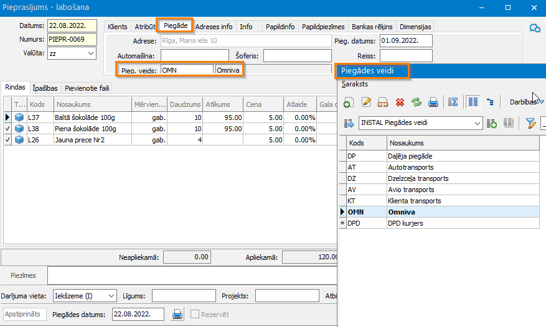
Task: Switch to the Adreses info tab
Action: 214,27
